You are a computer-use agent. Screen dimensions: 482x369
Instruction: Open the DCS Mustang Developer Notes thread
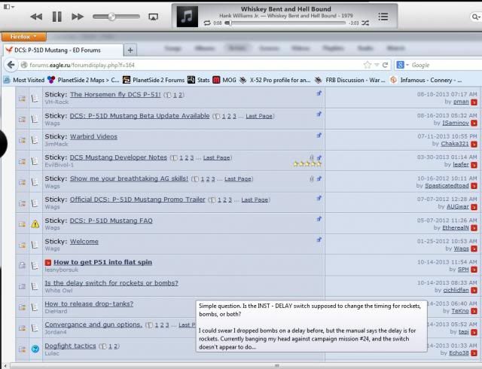point(118,157)
